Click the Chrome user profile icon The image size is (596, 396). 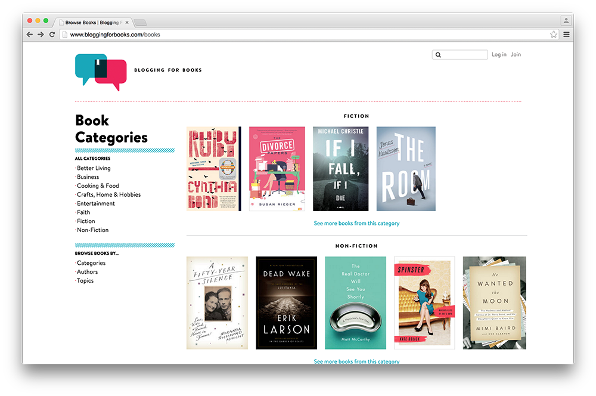point(566,20)
